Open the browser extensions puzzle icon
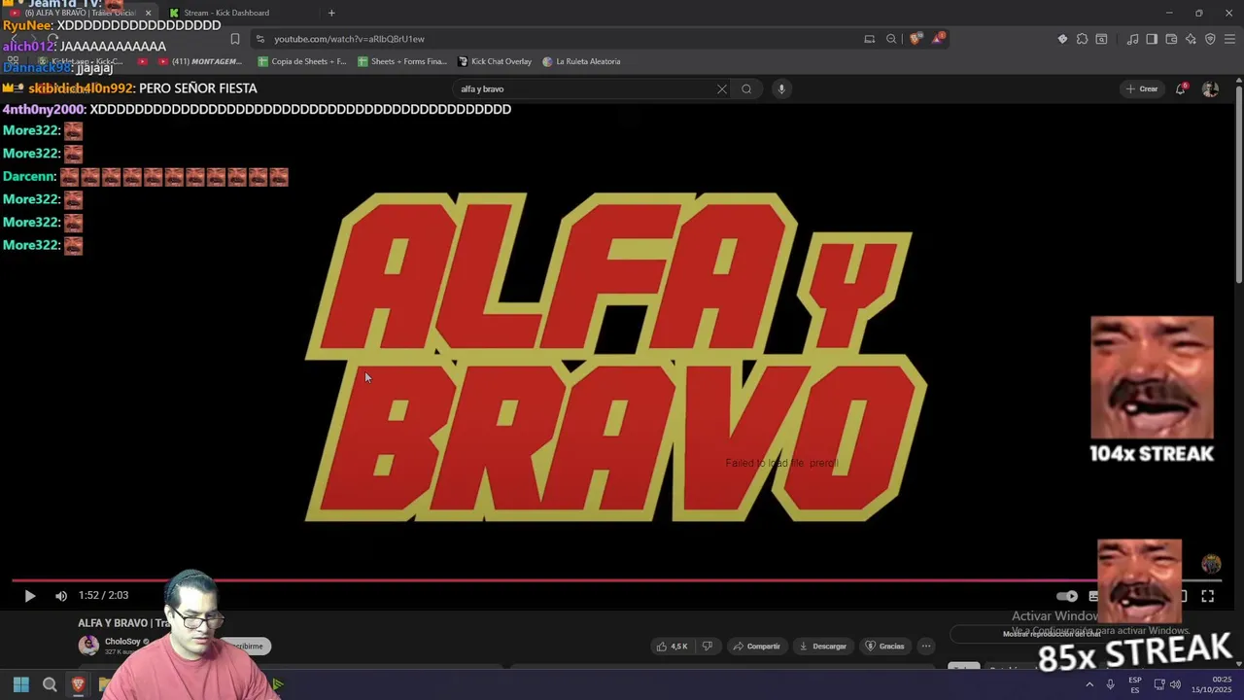1244x700 pixels. (1082, 39)
